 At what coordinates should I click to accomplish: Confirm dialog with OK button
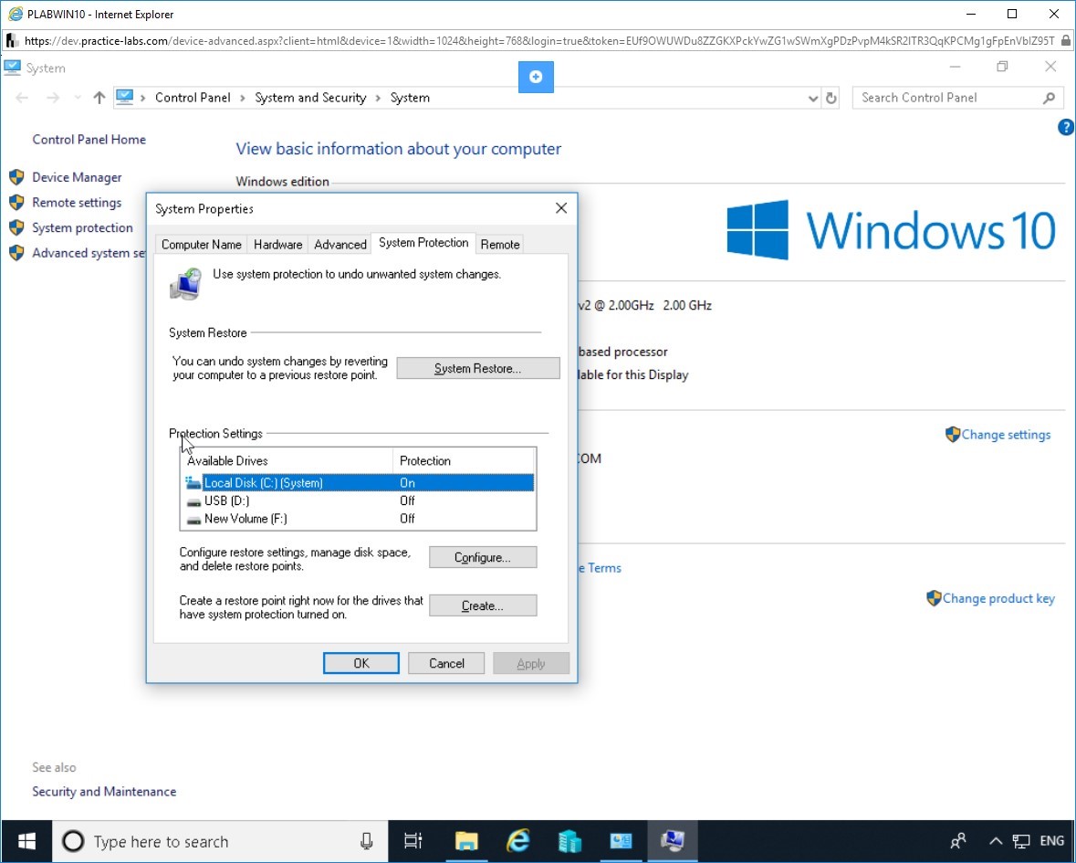(x=361, y=663)
